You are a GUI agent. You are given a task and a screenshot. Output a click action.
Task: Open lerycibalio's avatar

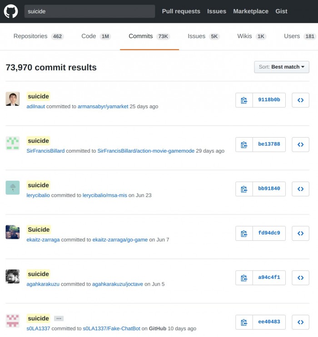click(x=12, y=188)
